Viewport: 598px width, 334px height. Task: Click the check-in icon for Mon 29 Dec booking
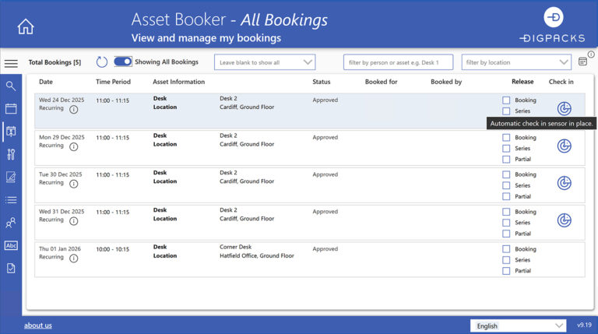(x=565, y=146)
